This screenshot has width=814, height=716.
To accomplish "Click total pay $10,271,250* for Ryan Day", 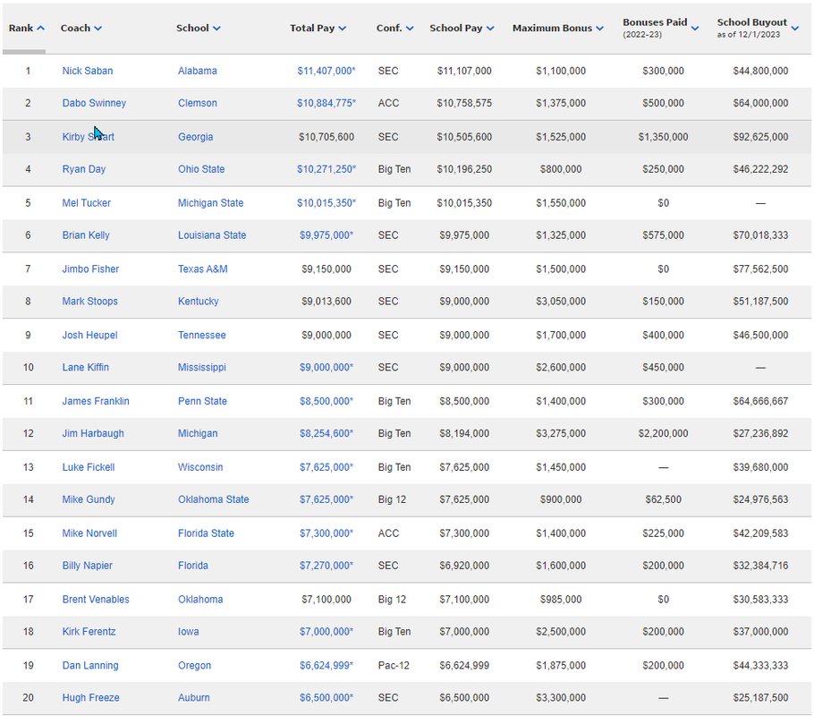I will (326, 169).
